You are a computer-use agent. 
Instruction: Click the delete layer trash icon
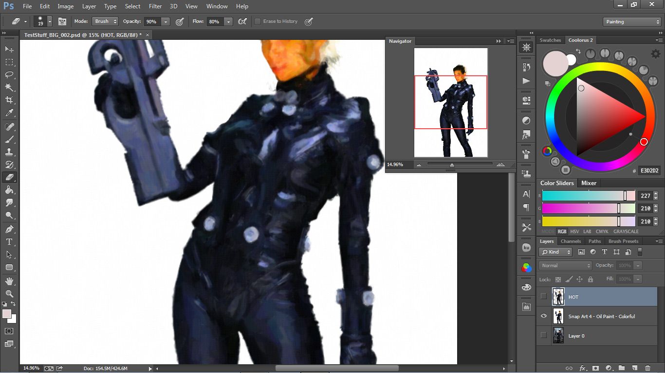pyautogui.click(x=647, y=368)
